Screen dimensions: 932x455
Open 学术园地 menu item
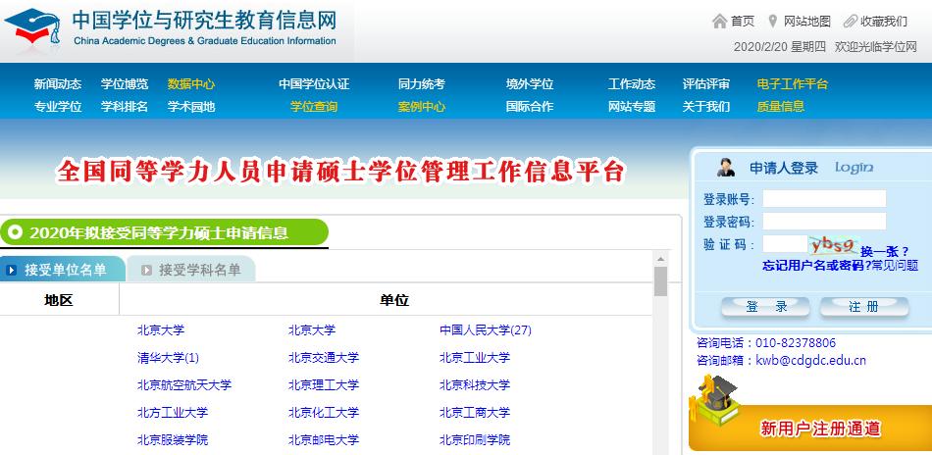click(x=190, y=107)
